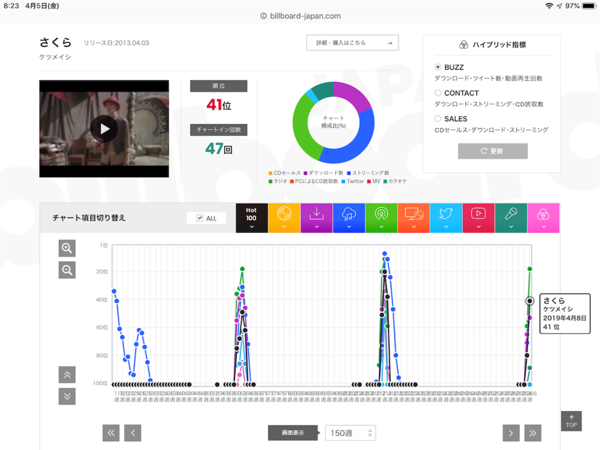Screen dimensions: 600x450
Task: Click the 1位 axis label
Action: point(104,245)
